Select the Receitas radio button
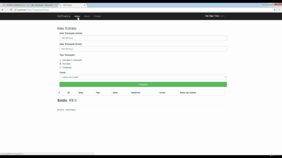The height and width of the screenshot is (158, 282). tap(60, 64)
